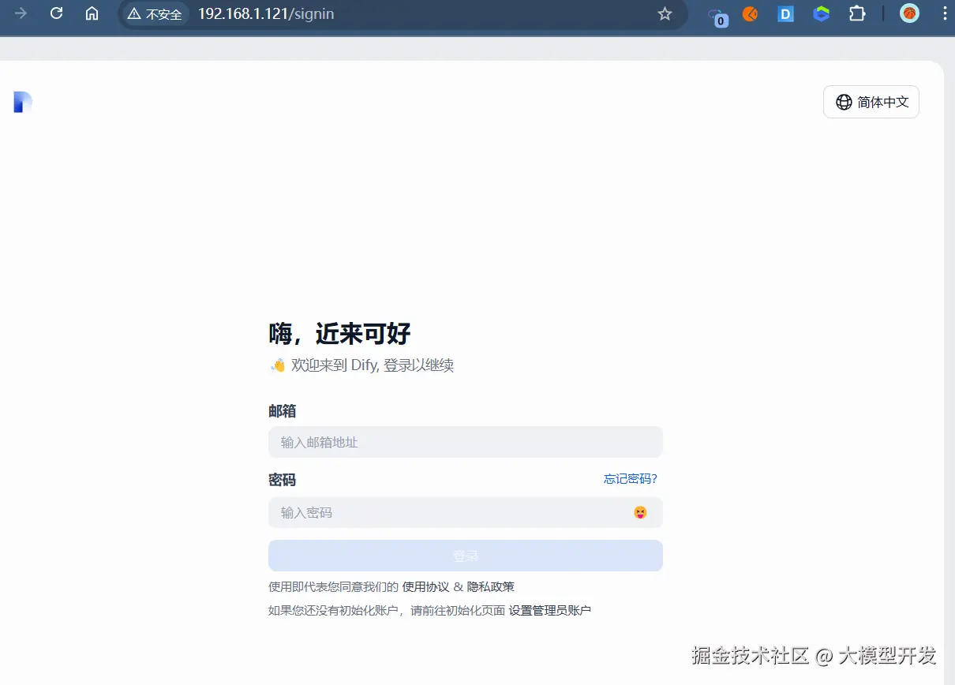
Task: Open the 使用协议 terms link
Action: click(425, 586)
